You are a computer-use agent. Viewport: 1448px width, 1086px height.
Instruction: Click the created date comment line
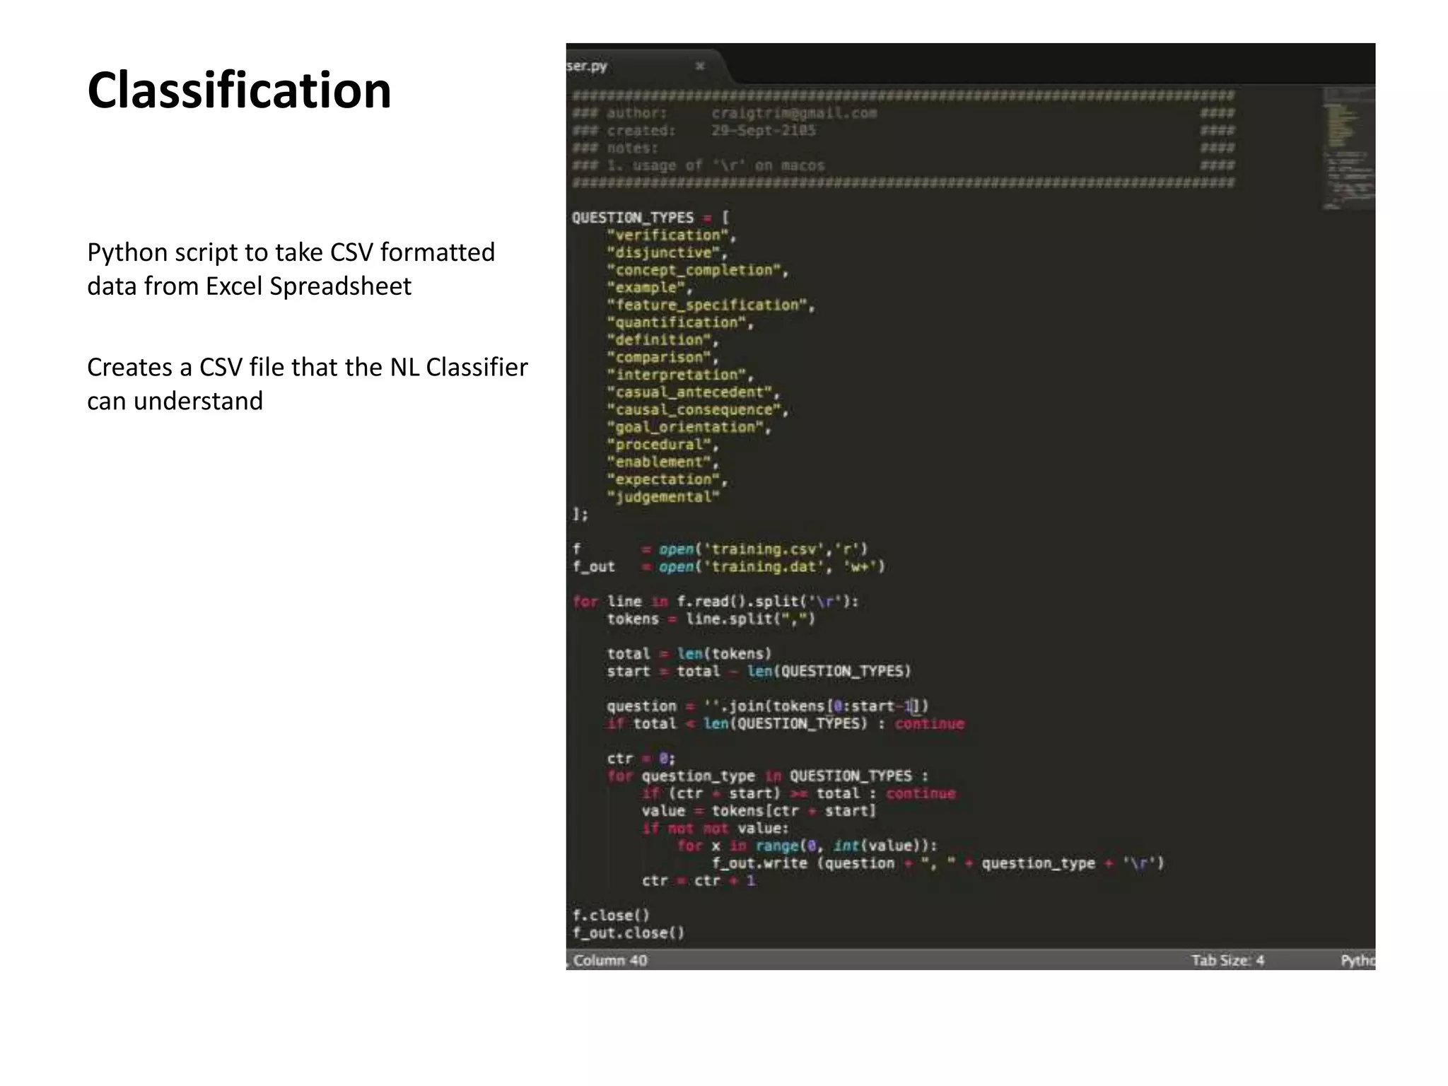(903, 131)
